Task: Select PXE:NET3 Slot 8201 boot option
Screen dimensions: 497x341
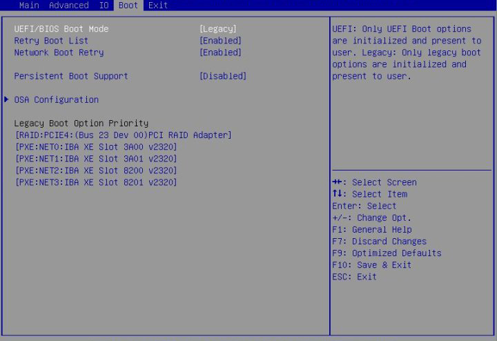Action: [x=96, y=182]
